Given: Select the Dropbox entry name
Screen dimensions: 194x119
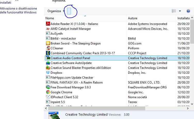Looking at the screenshot, I should [x=56, y=73].
